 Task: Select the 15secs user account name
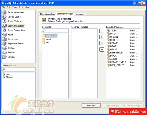[9, 77]
